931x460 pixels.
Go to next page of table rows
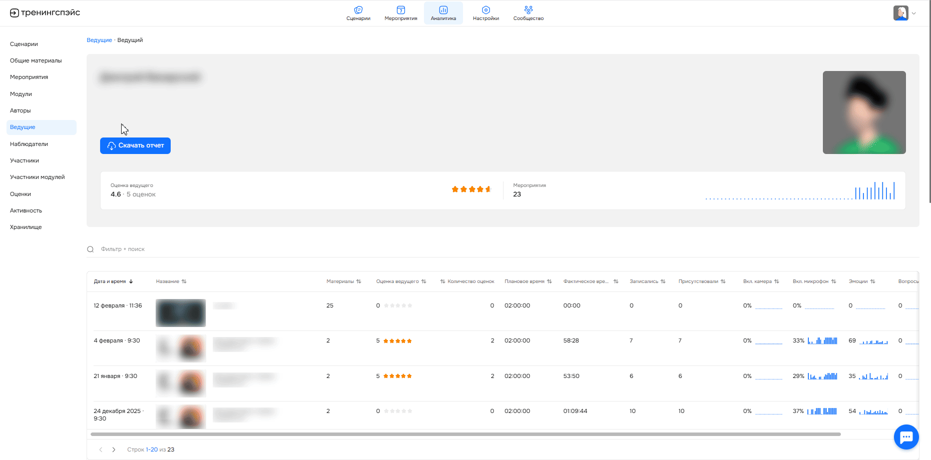tap(114, 449)
